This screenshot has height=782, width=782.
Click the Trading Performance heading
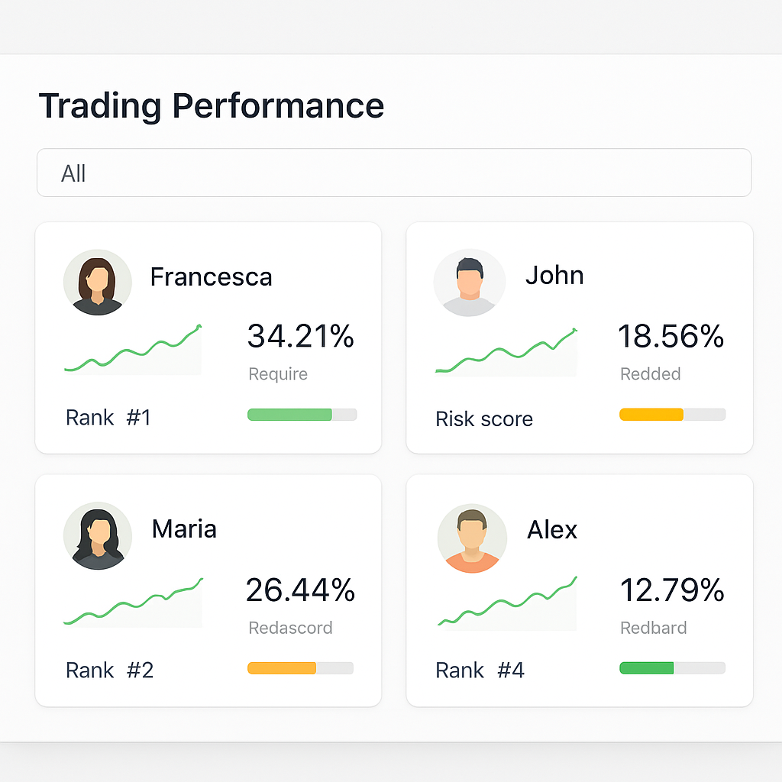(212, 105)
